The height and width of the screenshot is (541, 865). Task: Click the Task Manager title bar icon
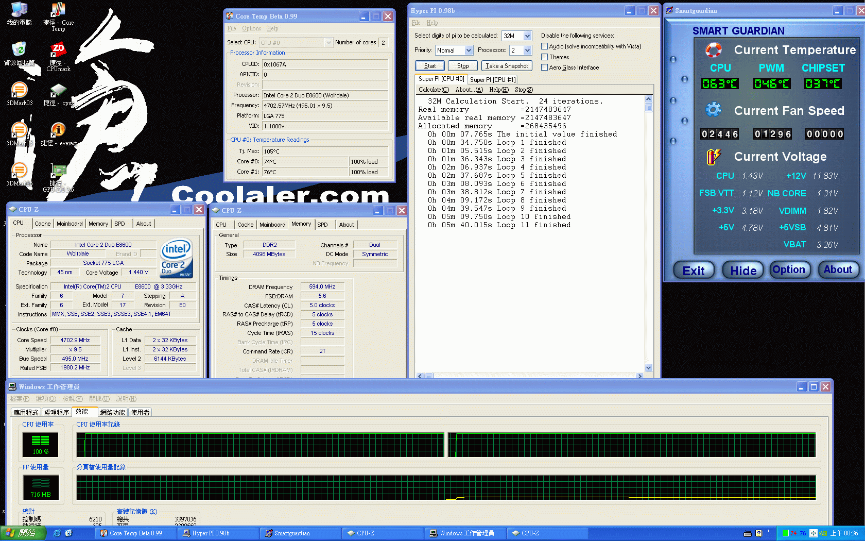(x=12, y=386)
